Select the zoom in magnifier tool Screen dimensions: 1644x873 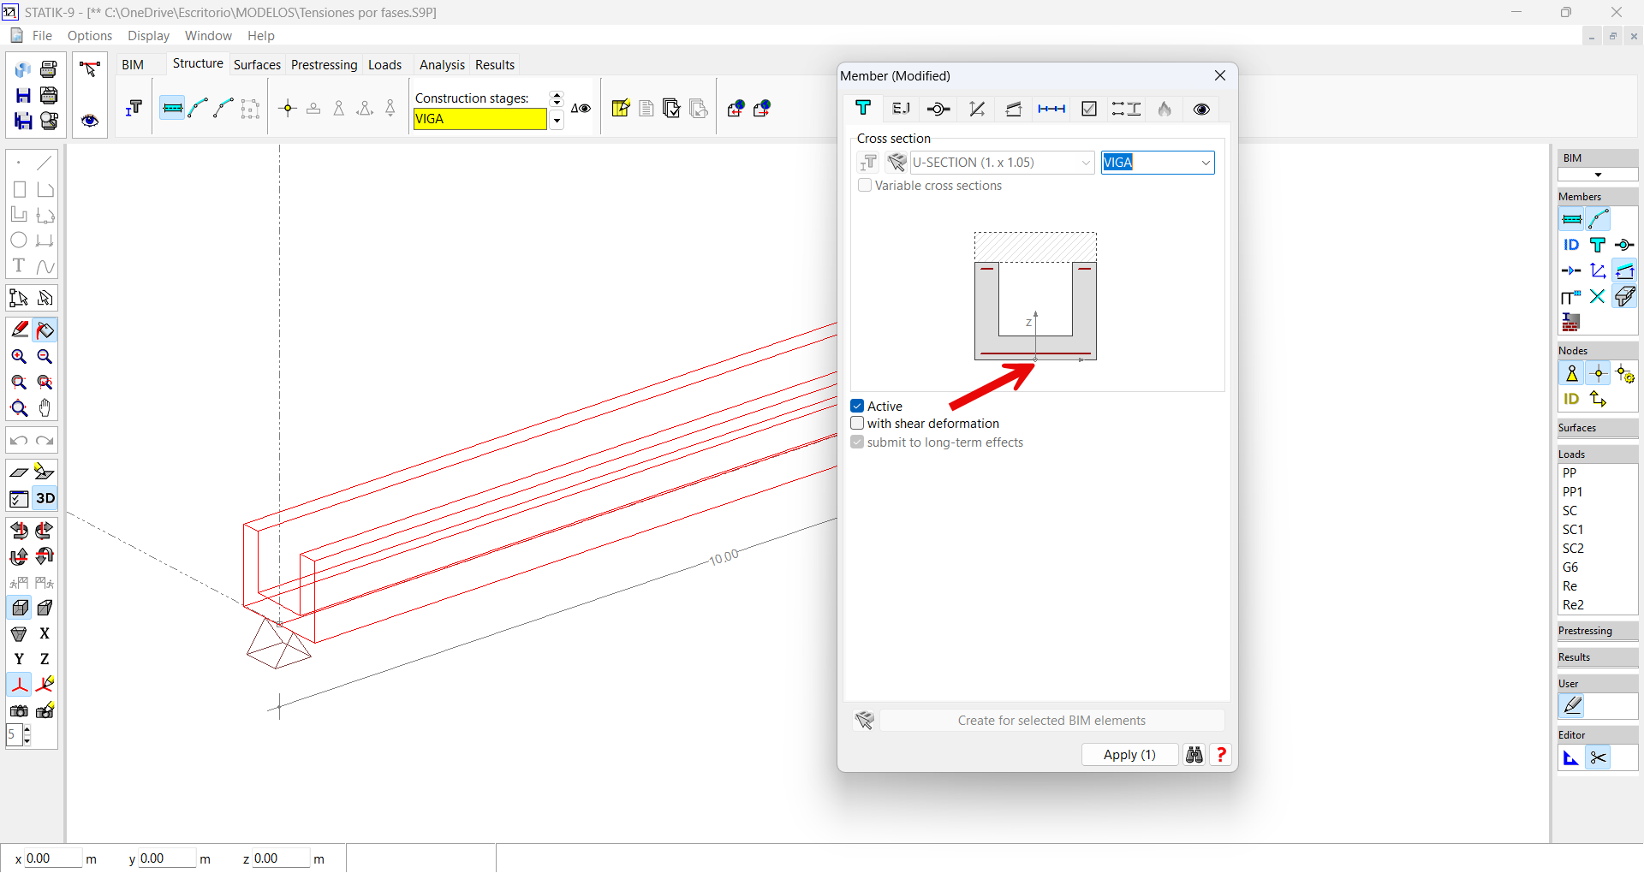pos(19,357)
